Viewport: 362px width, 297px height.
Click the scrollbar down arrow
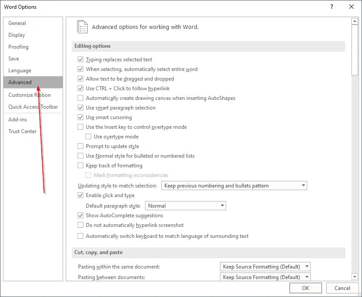(354, 277)
